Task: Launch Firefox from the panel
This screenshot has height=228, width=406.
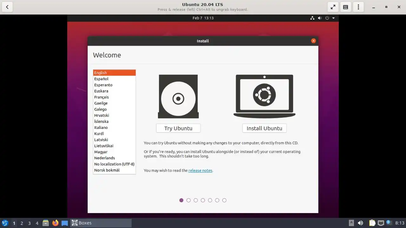Action: [x=56, y=223]
